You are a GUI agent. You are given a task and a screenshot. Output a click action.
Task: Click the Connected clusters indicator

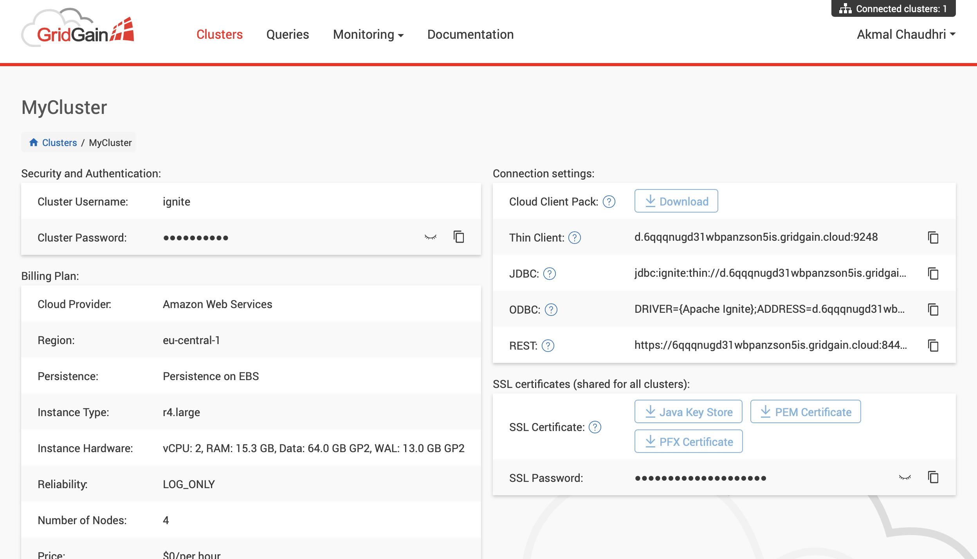click(893, 9)
